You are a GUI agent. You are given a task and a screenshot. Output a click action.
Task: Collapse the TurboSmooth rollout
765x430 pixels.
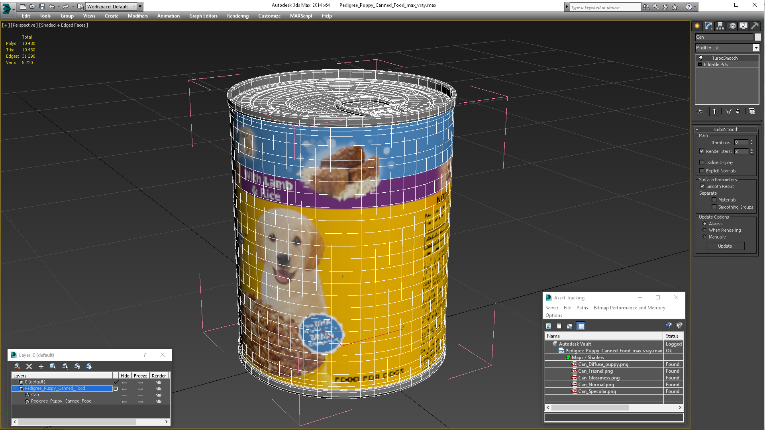coord(726,129)
